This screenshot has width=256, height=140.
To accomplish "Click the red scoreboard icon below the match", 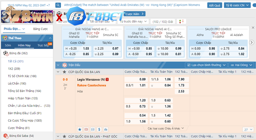I will pos(86,129).
